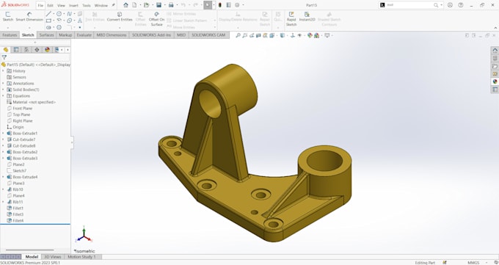Select Material <not specified> in tree
This screenshot has height=265, width=499.
pyautogui.click(x=31, y=102)
